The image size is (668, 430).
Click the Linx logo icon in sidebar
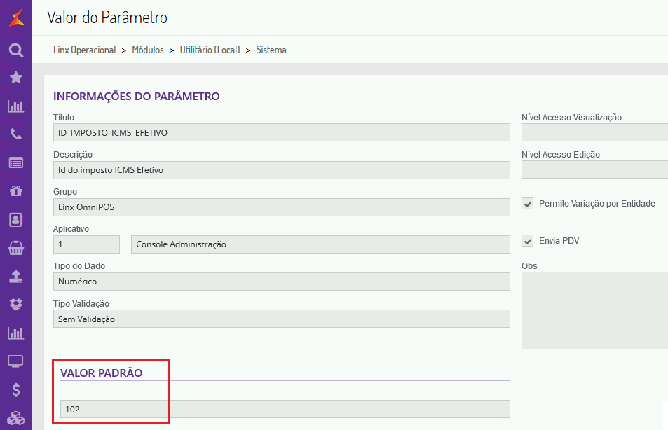point(15,17)
